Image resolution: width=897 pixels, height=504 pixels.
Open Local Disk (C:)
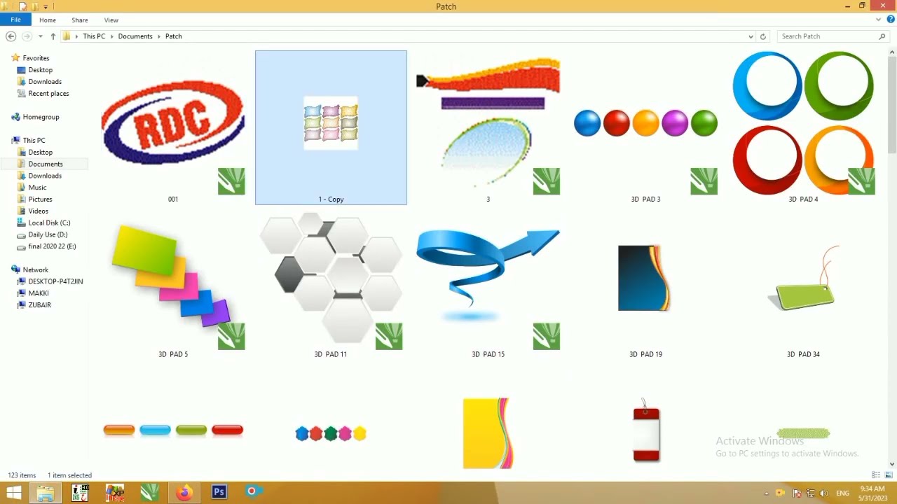tap(49, 223)
